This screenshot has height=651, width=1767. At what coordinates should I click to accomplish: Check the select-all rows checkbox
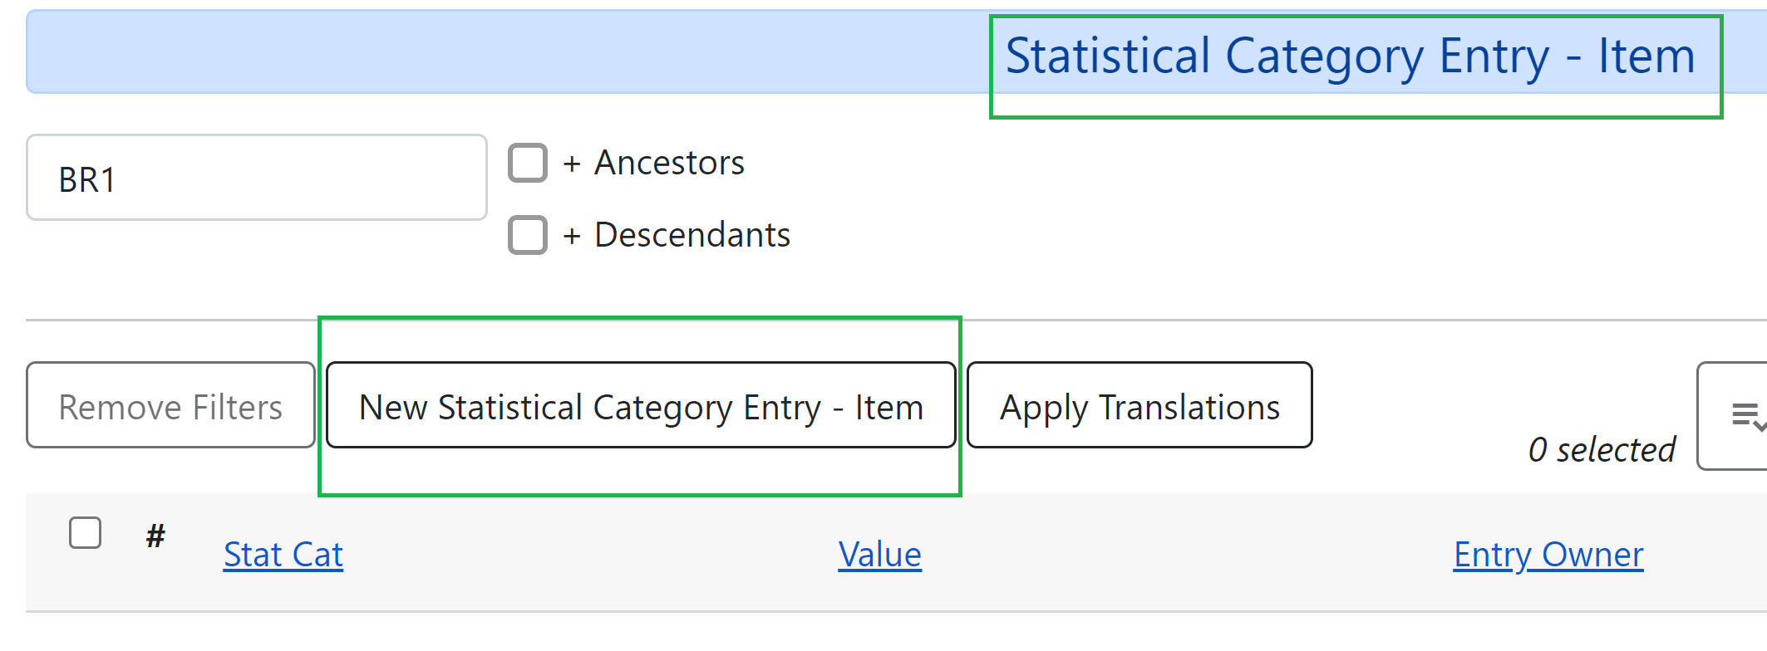pyautogui.click(x=85, y=533)
